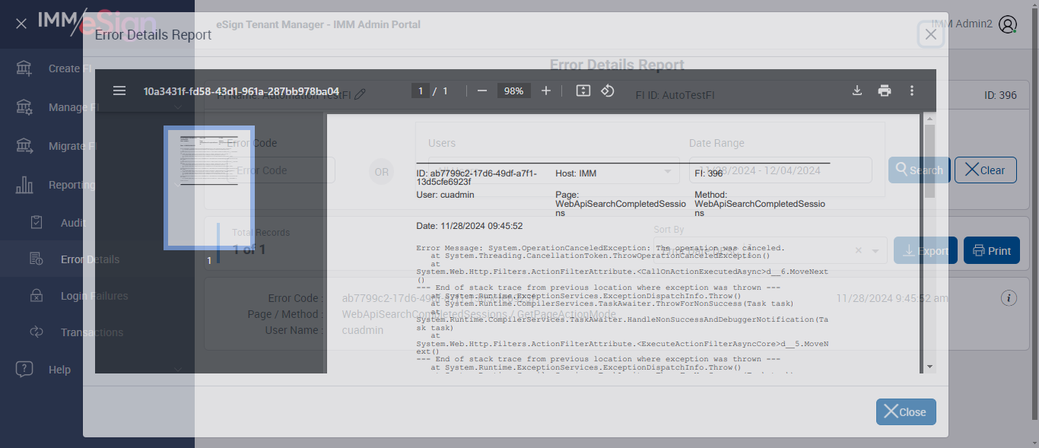Screen dimensions: 1039x448
Task: Open the PDF viewer sidebar menu
Action: coord(119,91)
